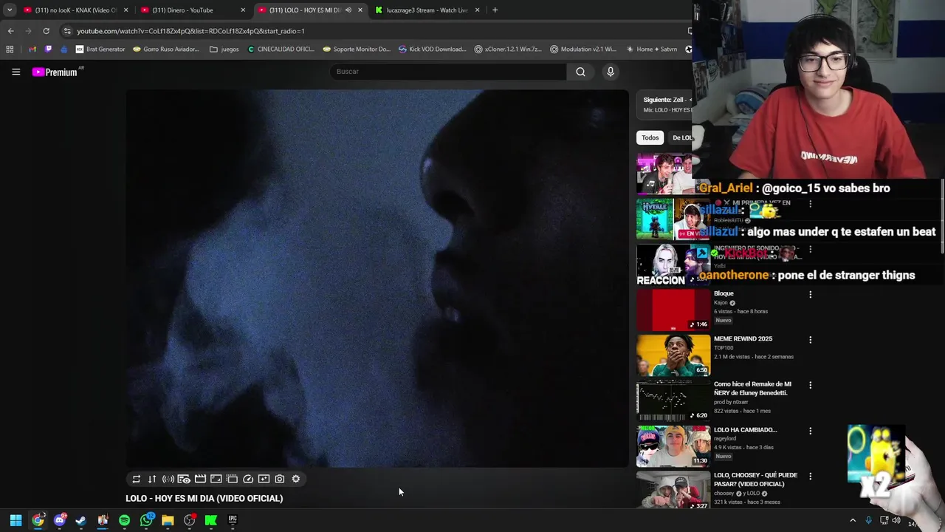The width and height of the screenshot is (945, 532).
Task: Open the Home Satvrn bookmark
Action: (651, 50)
